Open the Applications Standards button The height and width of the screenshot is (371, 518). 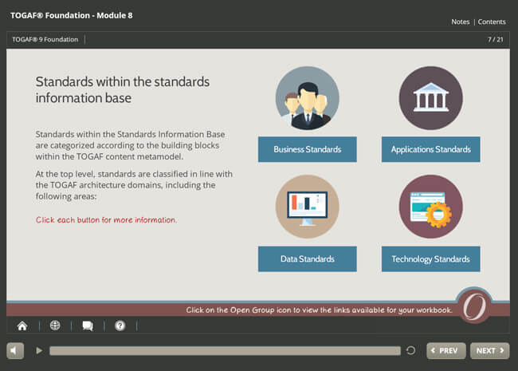click(431, 149)
